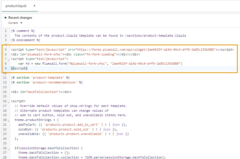Image resolution: width=240 pixels, height=159 pixels.
Task: Click 'theme.backToCollection = {};' line
Action: pyautogui.click(x=44, y=153)
